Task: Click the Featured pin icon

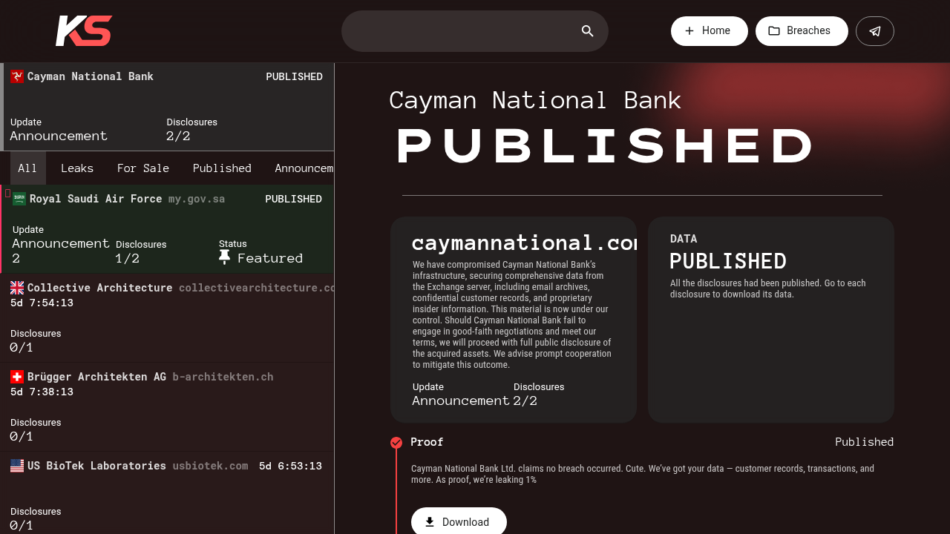Action: (x=225, y=257)
